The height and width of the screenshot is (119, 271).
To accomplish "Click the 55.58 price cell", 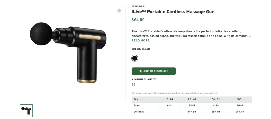I will coord(192,106).
